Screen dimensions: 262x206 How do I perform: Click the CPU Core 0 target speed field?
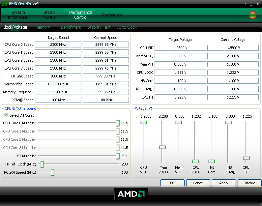click(x=58, y=44)
